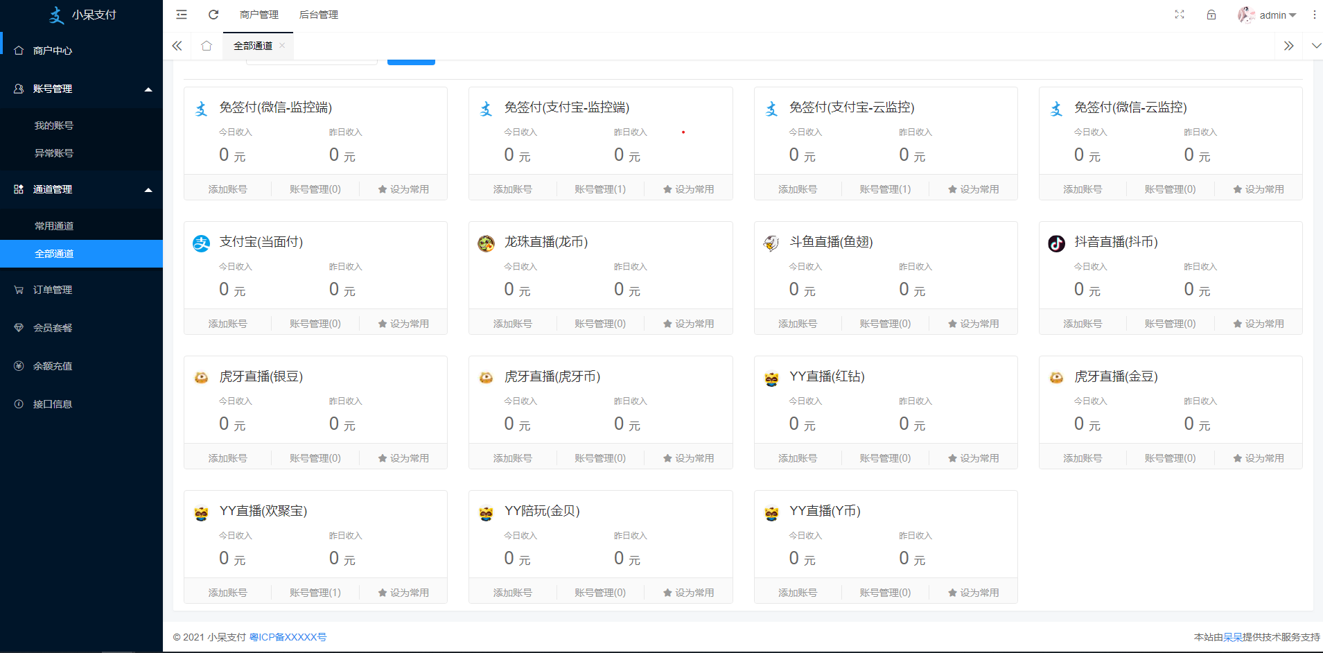Open the 后台管理 top menu

coord(319,15)
